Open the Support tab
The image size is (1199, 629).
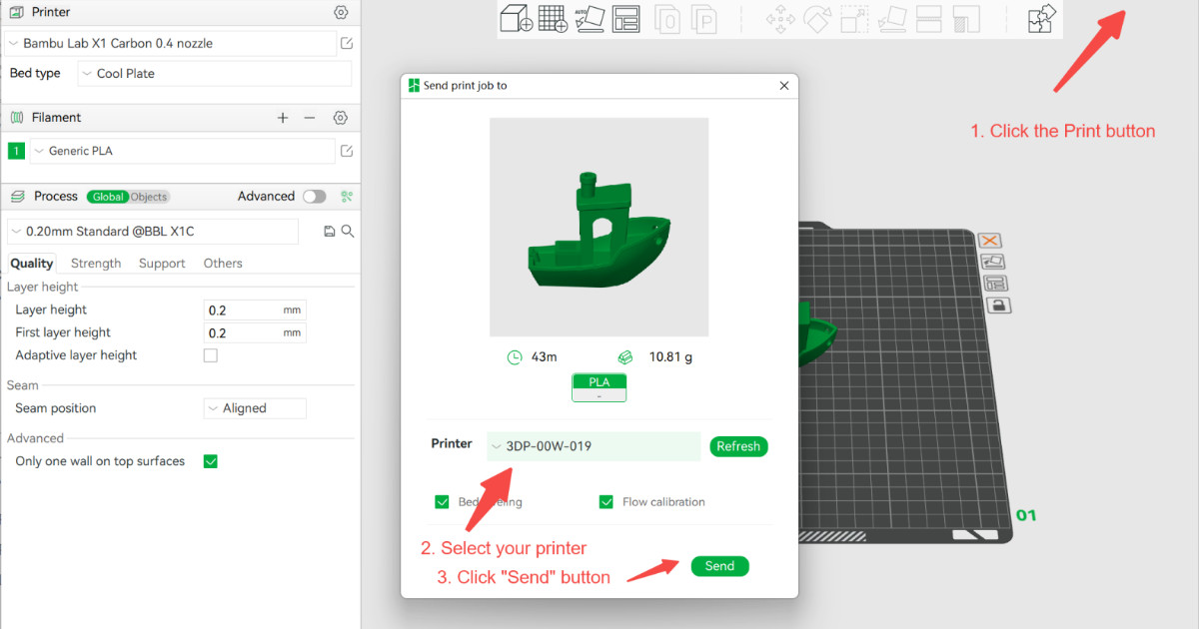click(x=162, y=264)
